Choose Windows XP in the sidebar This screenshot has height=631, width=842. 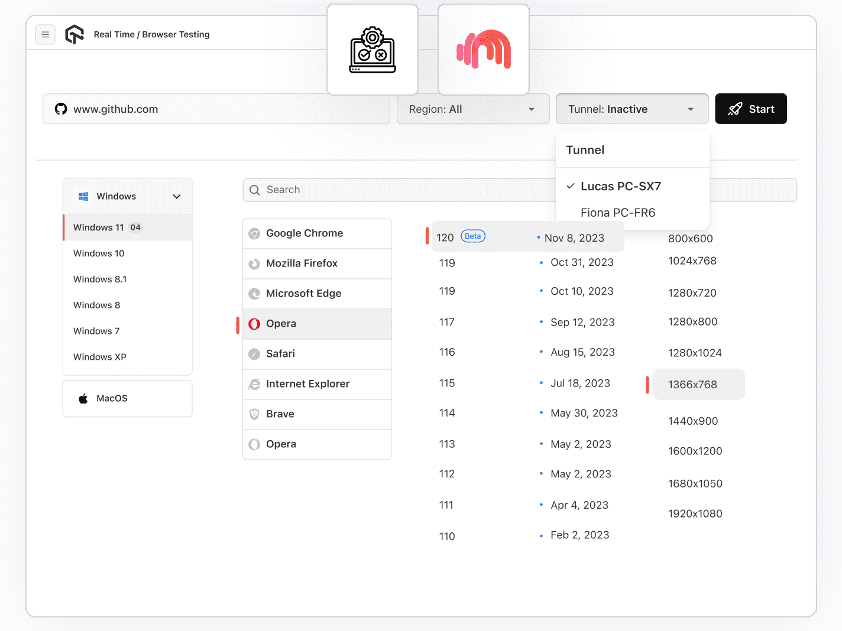[100, 357]
